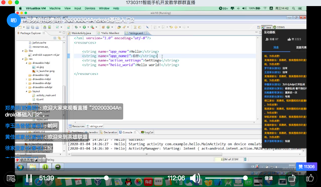The image size is (321, 187).
Task: Switch to the MainActivity.java editor tab
Action: tap(81, 33)
